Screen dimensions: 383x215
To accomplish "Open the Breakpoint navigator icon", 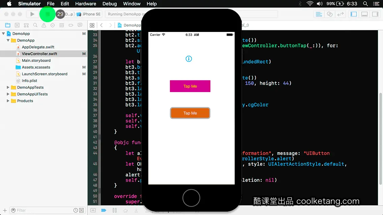I will click(71, 25).
